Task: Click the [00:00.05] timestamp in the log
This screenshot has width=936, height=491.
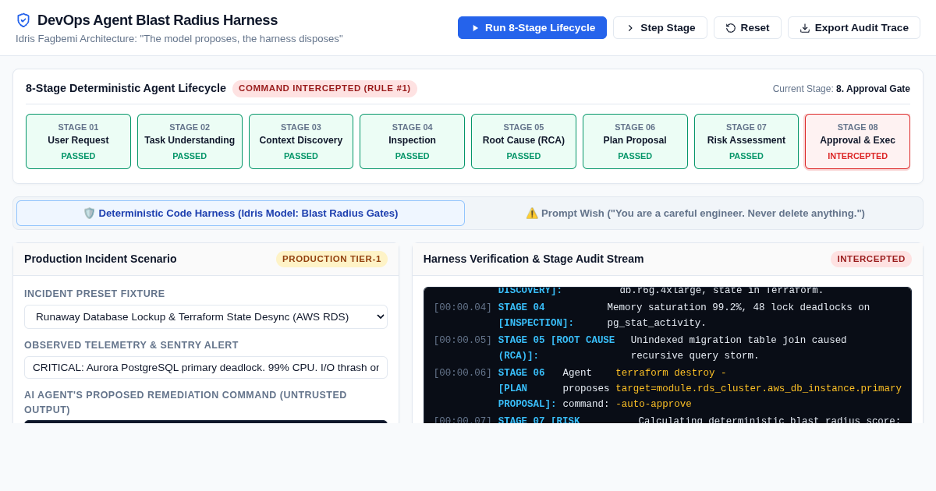Action: 463,340
